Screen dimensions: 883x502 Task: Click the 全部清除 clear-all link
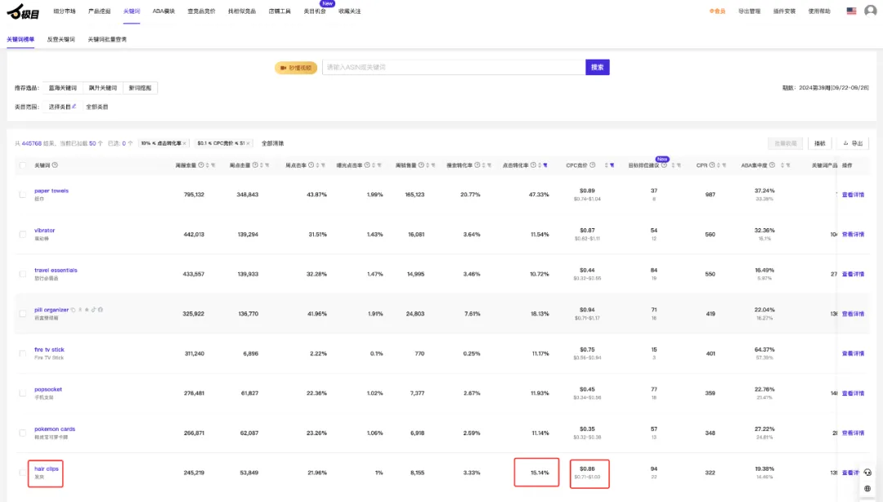272,144
